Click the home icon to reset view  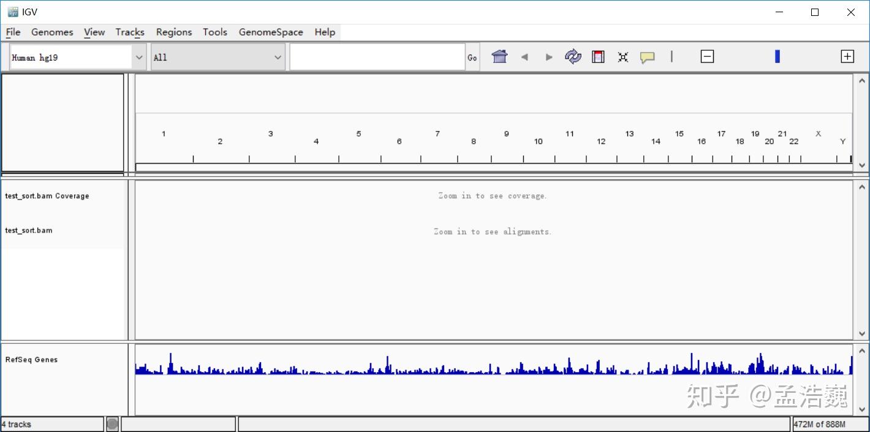499,56
